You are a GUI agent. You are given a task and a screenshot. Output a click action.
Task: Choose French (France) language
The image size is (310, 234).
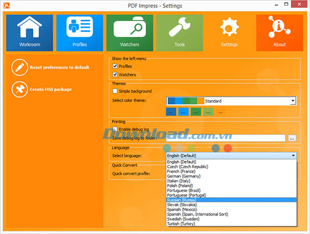click(231, 171)
